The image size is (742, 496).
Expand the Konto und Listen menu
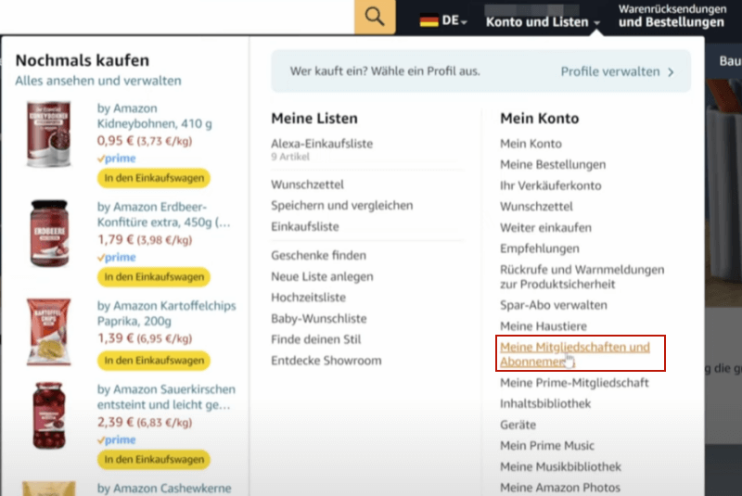(543, 21)
